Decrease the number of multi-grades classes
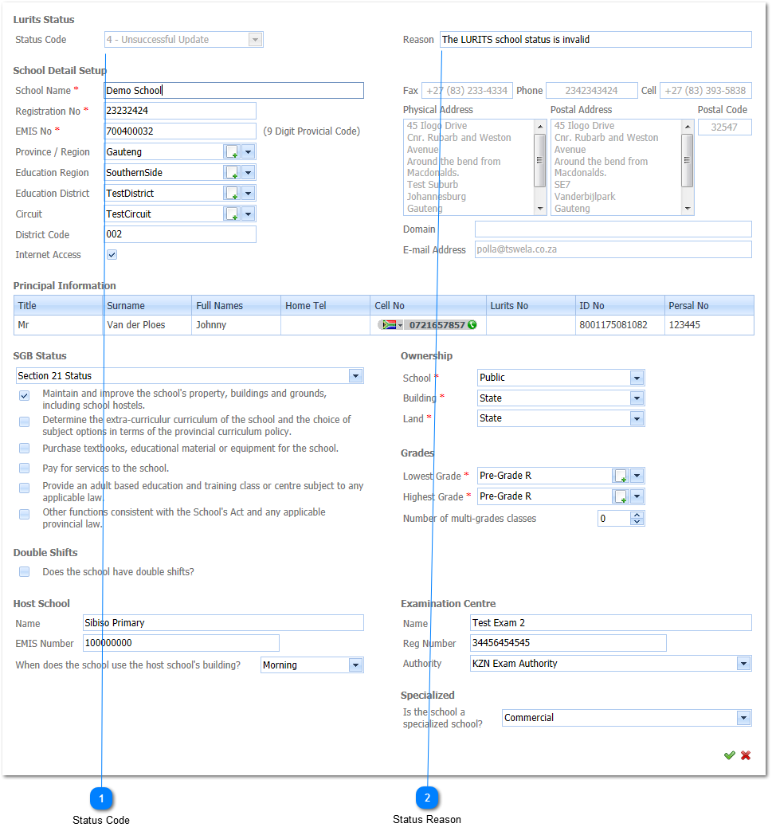This screenshot has height=839, width=772. tap(637, 522)
